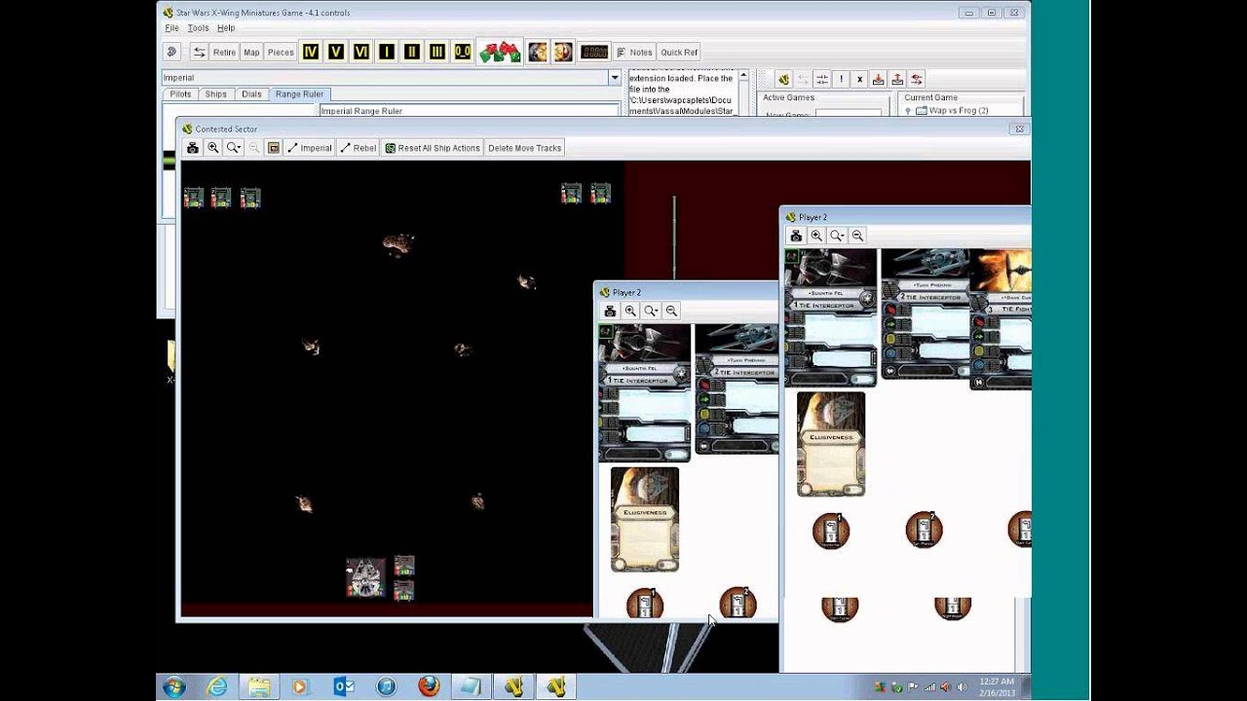This screenshot has width=1247, height=701.
Task: Click the chat log vertical scrollbar
Action: point(743,93)
